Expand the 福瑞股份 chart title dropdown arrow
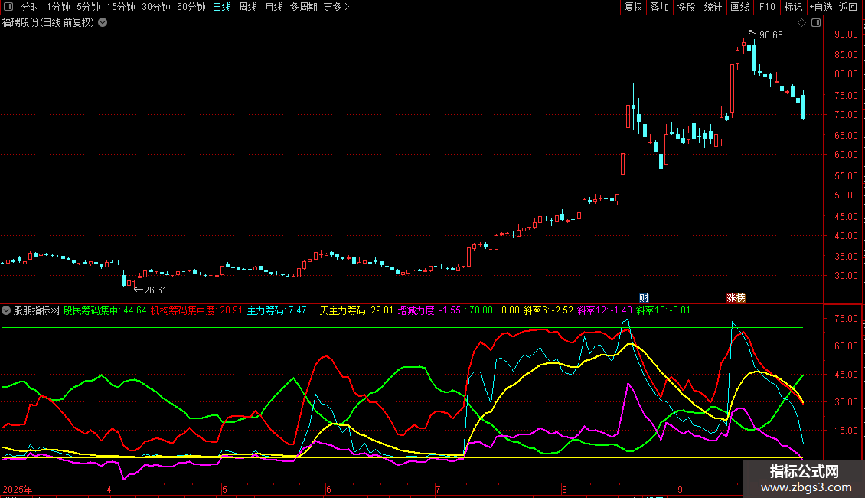 click(103, 23)
